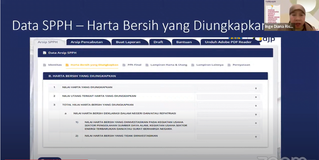Click the Pernyataan document icon
Image resolution: width=319 pixels, height=160 pixels.
click(x=229, y=65)
